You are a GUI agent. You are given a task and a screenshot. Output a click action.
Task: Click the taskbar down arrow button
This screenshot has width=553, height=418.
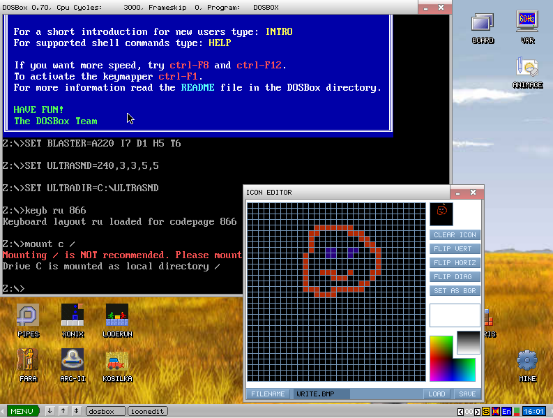pyautogui.click(x=50, y=411)
